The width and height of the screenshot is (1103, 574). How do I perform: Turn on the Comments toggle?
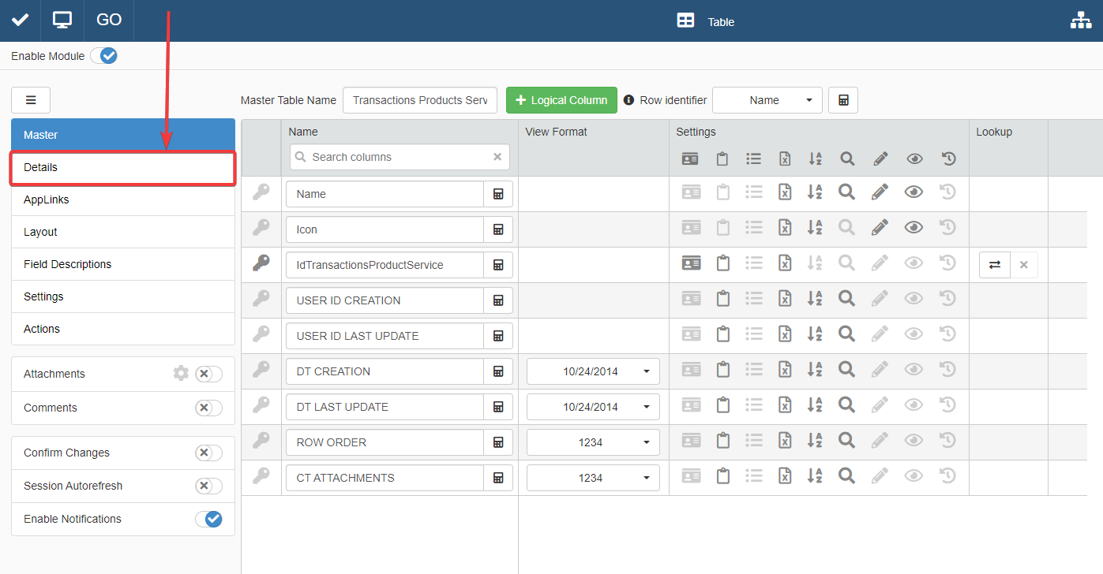(x=208, y=408)
